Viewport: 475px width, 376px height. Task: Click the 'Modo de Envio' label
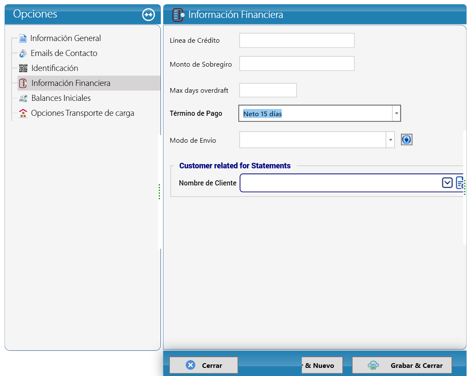193,140
